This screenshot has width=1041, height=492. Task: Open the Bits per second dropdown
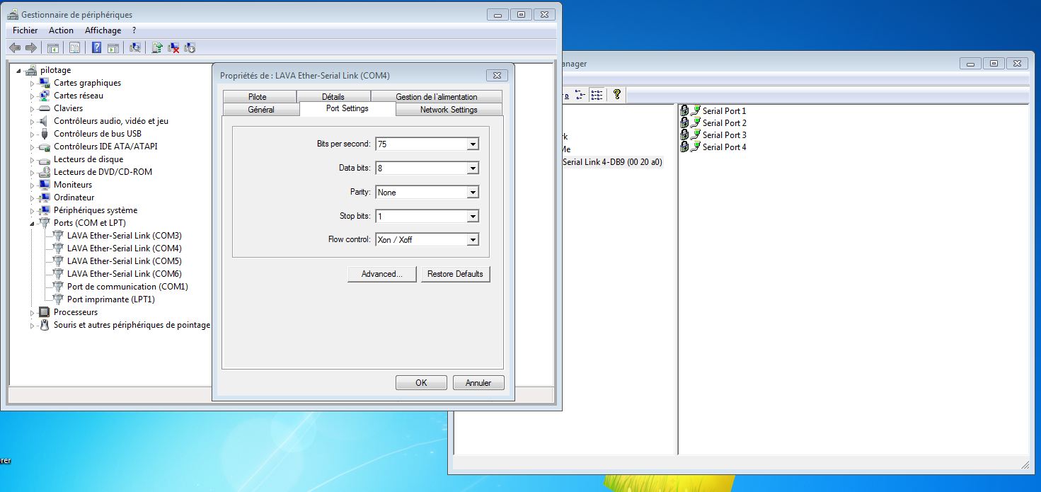473,144
